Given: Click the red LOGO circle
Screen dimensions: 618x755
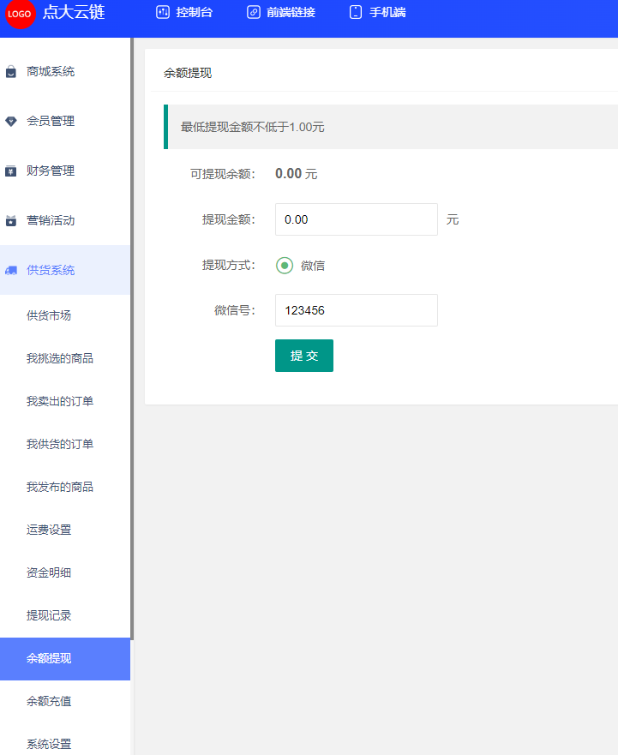Looking at the screenshot, I should [x=21, y=14].
